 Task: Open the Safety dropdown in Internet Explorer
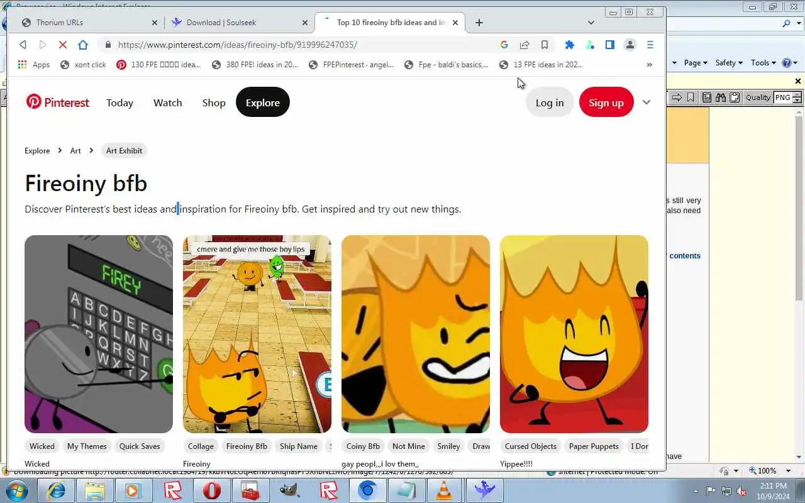[729, 62]
